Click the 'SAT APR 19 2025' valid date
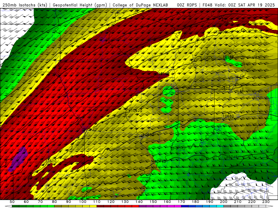This screenshot has height=208, width=278. [256, 5]
